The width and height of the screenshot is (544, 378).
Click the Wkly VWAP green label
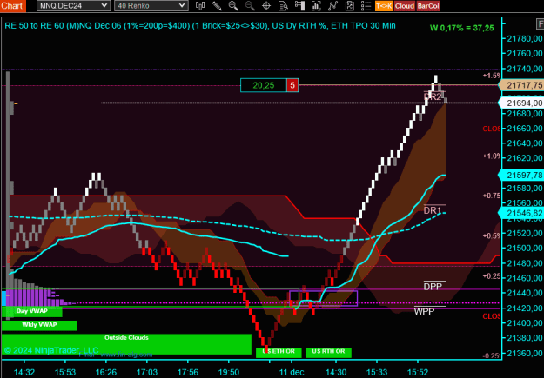[39, 325]
